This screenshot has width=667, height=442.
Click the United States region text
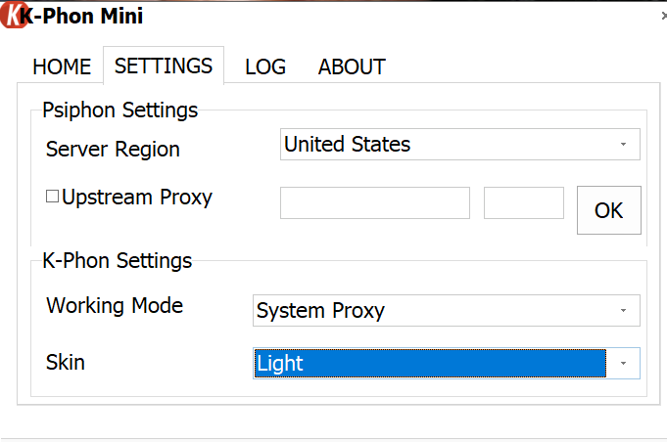347,145
